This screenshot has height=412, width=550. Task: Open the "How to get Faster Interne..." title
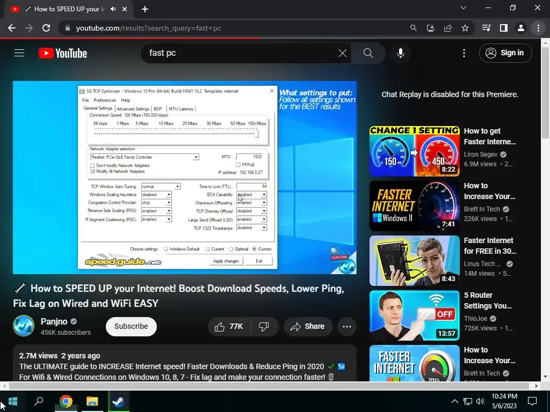(x=490, y=136)
